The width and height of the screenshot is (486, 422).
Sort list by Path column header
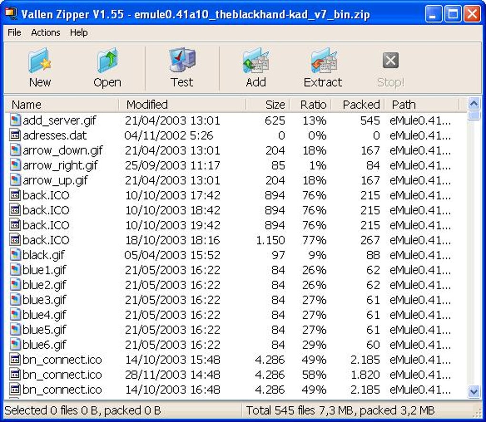[422, 105]
